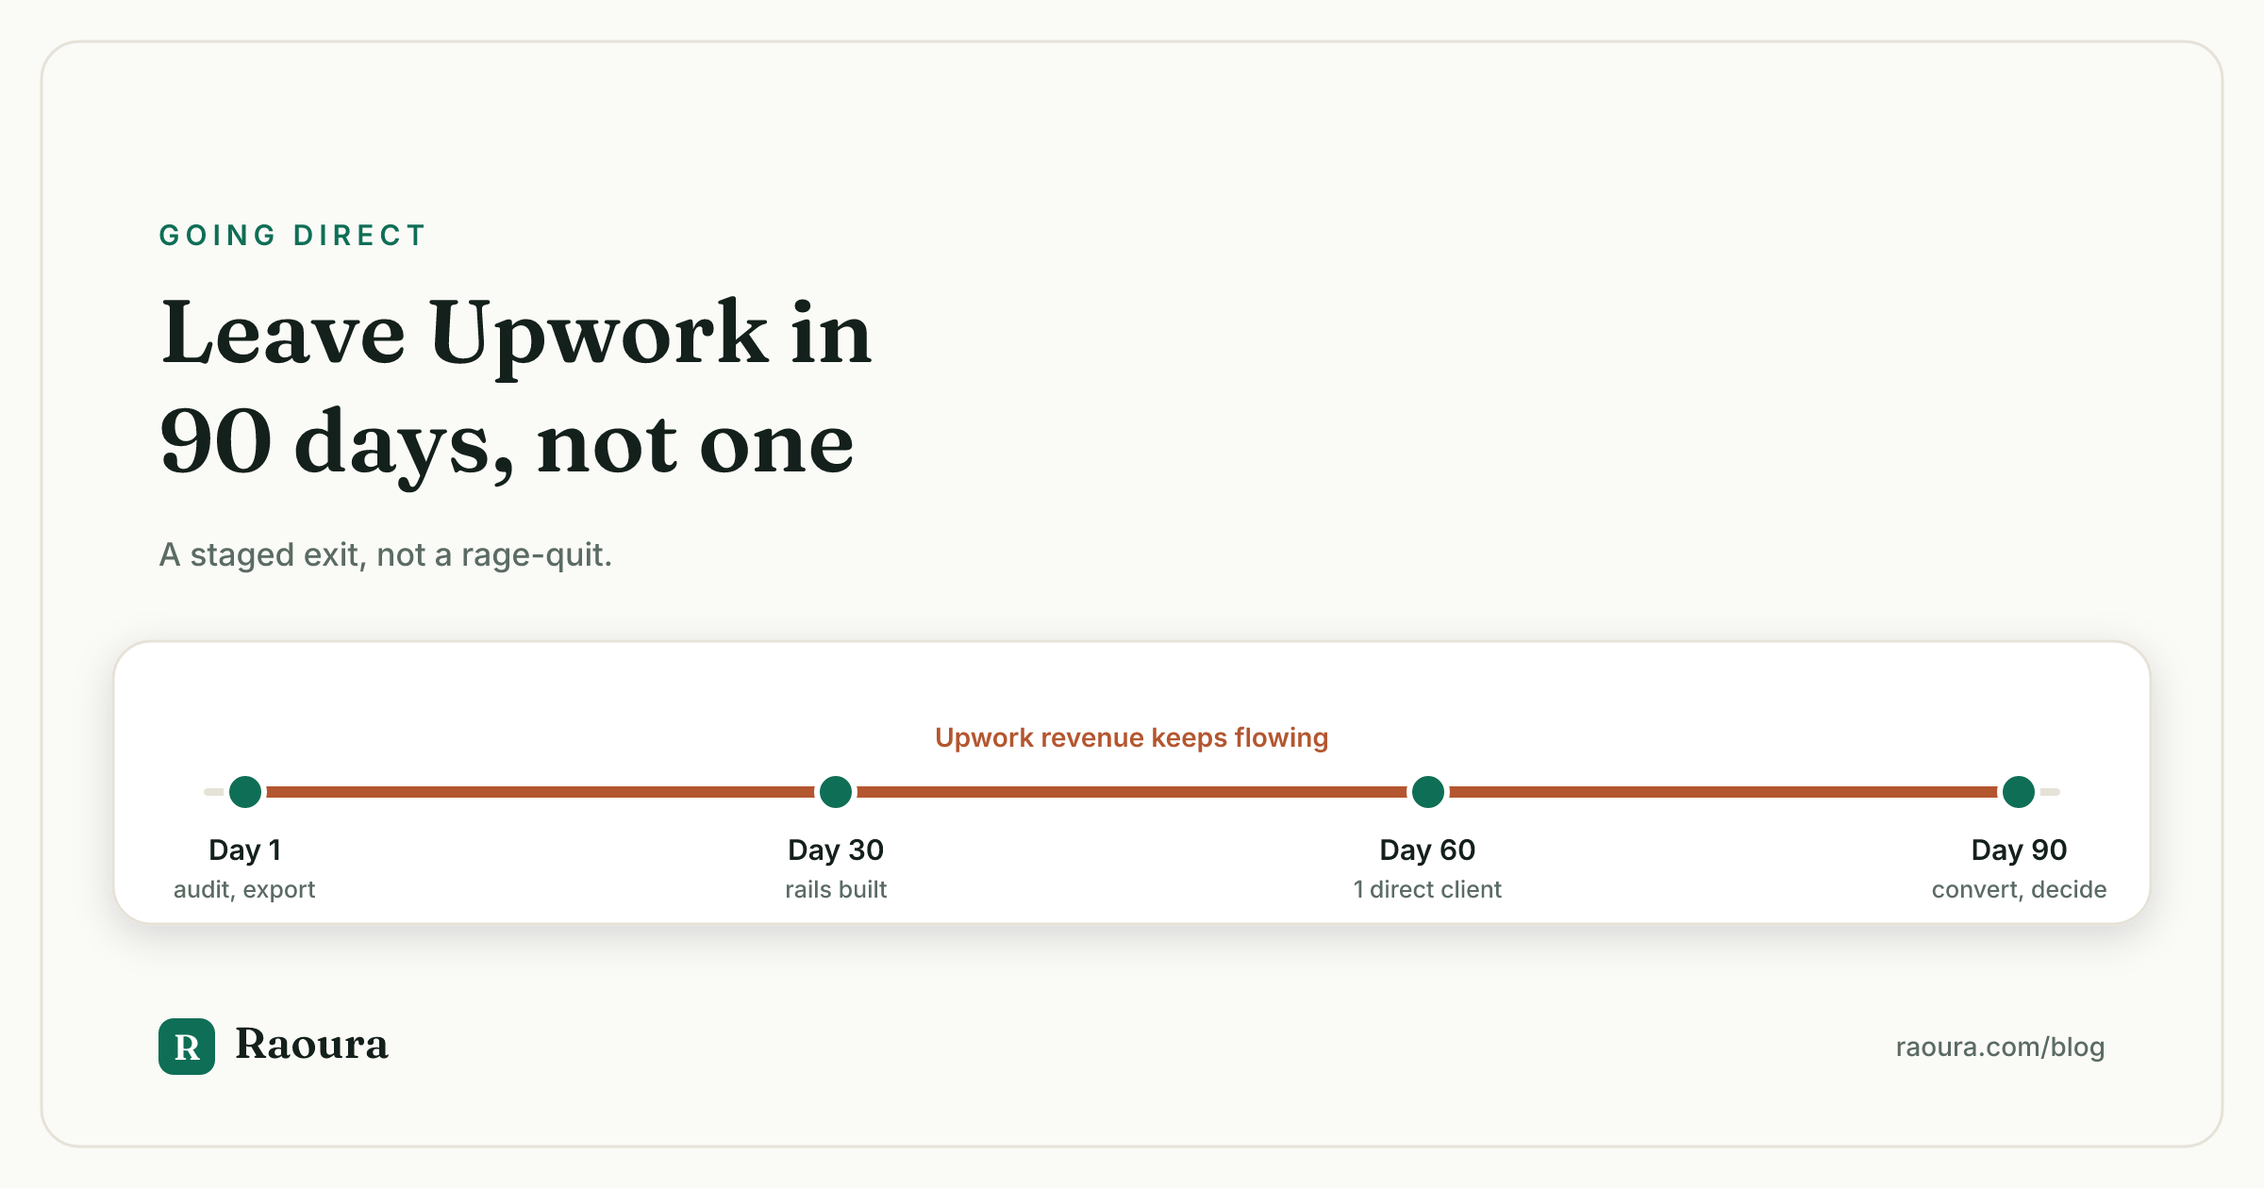2264x1188 pixels.
Task: Click the 'A staged exit, not a rage-quit.' subtitle
Action: (386, 554)
